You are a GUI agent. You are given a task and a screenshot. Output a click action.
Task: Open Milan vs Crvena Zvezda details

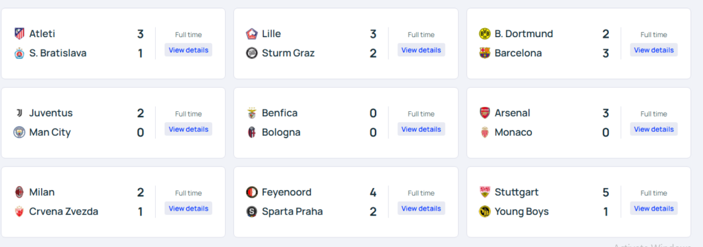[x=188, y=209]
